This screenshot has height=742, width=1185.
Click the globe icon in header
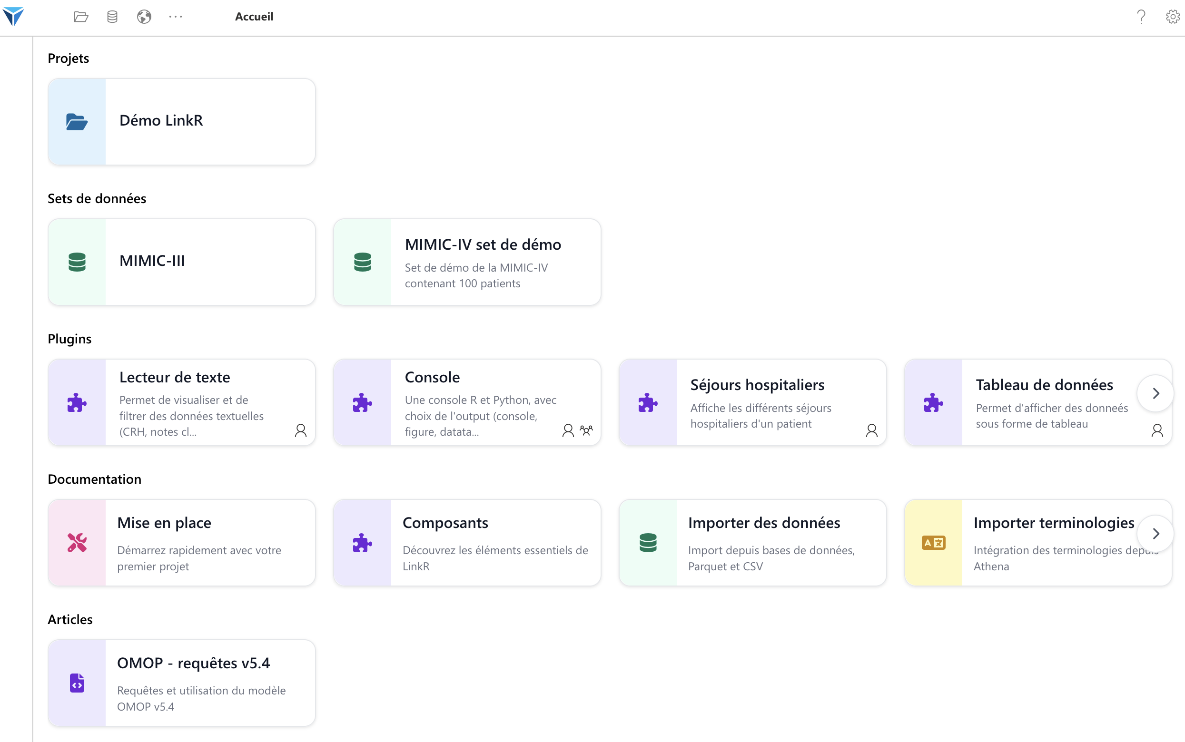point(144,17)
